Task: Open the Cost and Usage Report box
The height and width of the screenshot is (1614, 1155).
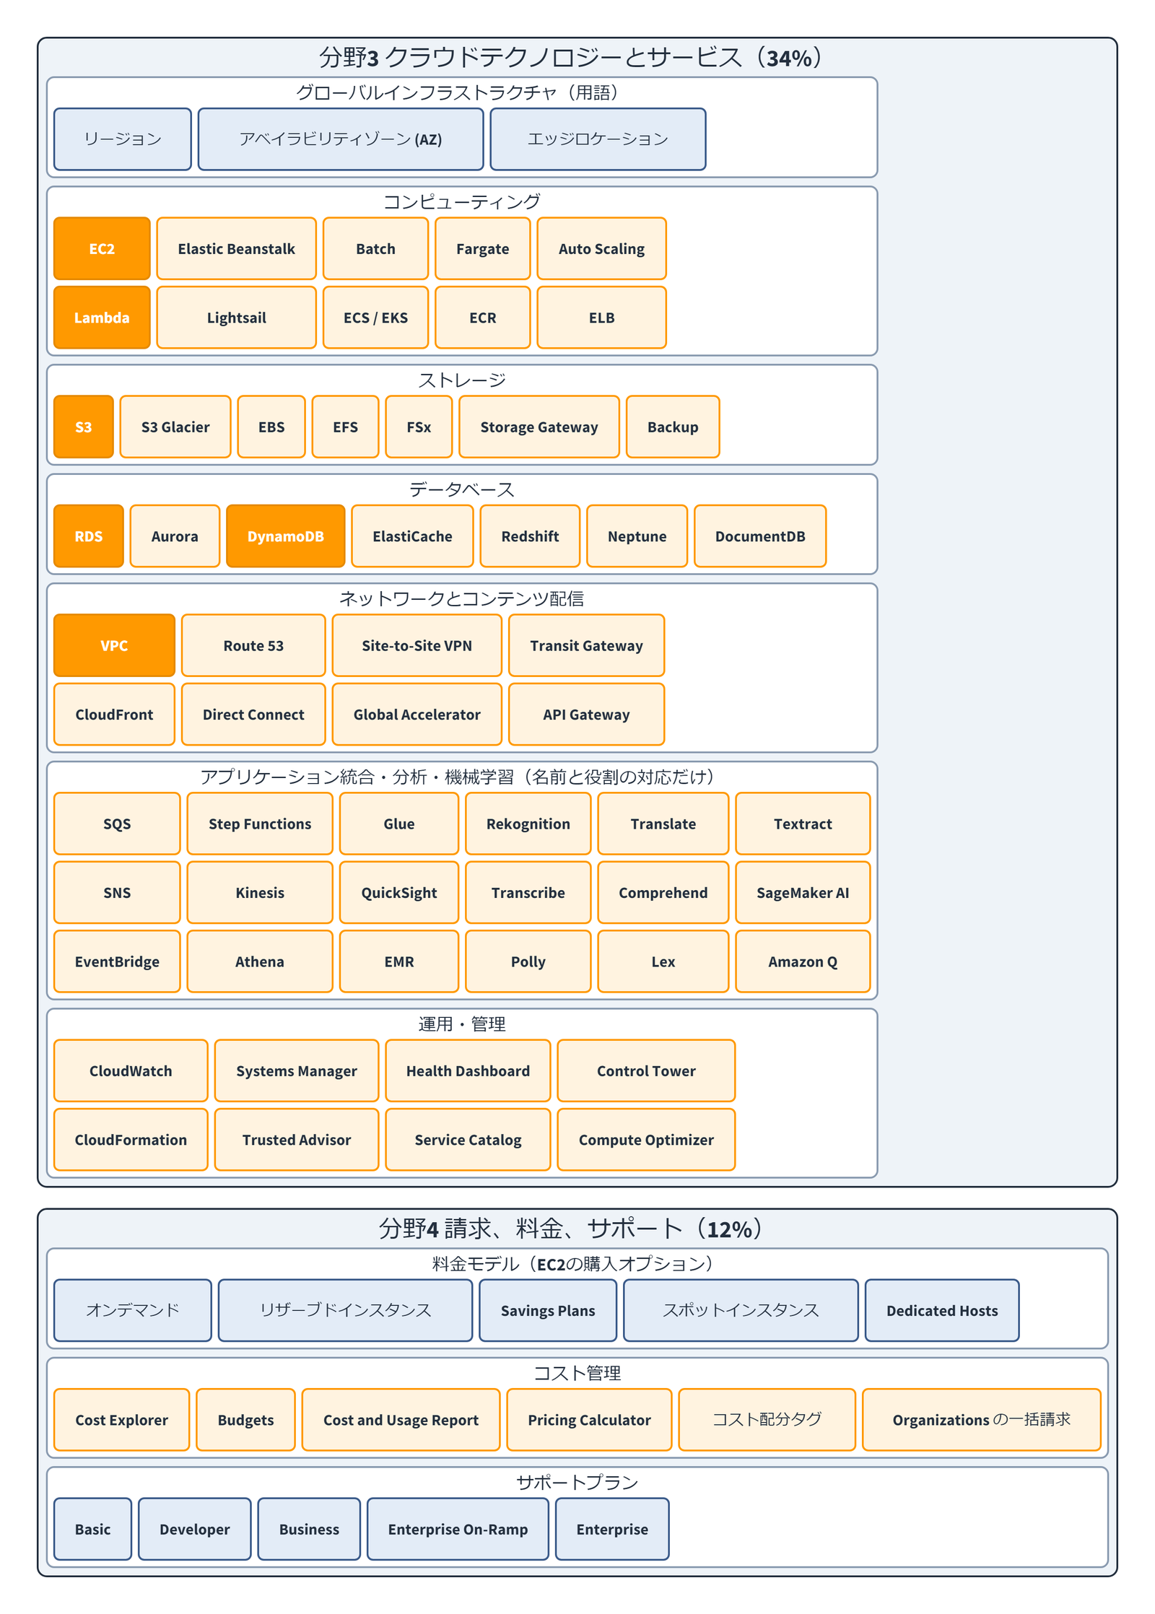Action: coord(401,1420)
